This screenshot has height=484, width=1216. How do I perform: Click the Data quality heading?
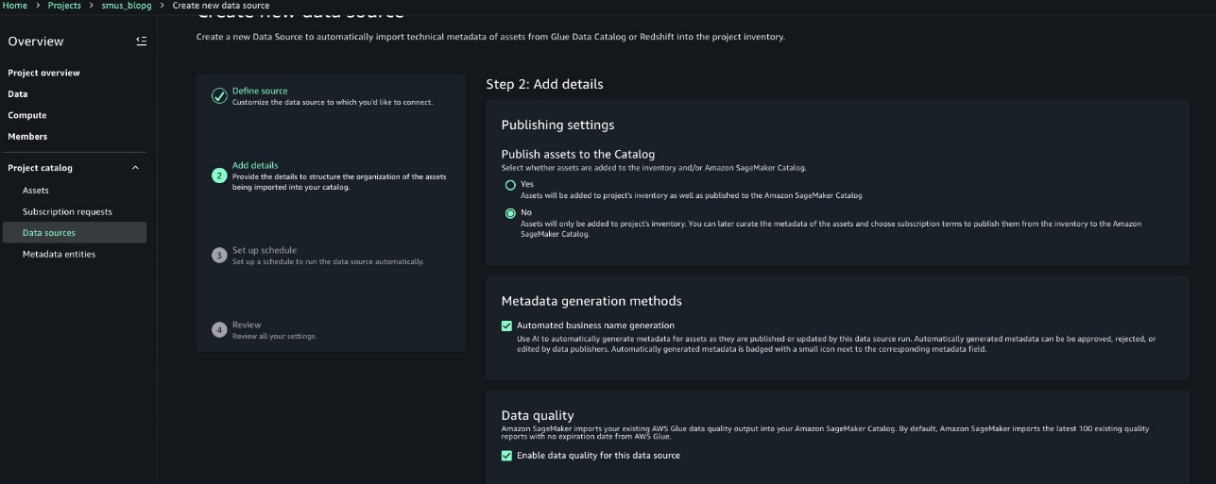[x=538, y=415]
